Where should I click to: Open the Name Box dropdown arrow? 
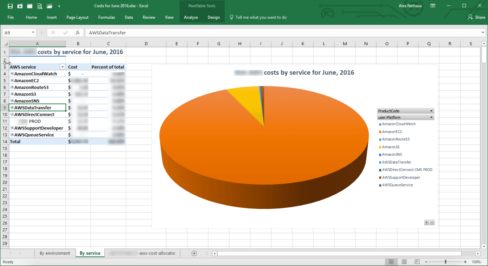(33, 33)
